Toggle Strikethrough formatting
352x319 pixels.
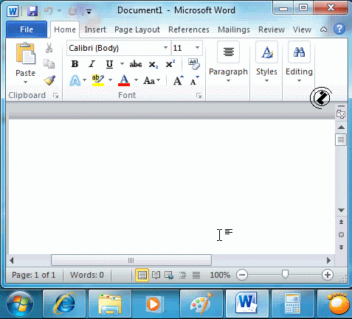[136, 64]
